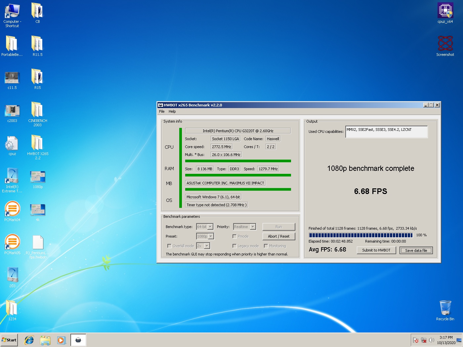Open the Screenshot tool desktop icon

(445, 46)
